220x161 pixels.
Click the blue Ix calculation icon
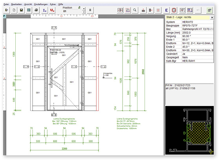[45, 10]
